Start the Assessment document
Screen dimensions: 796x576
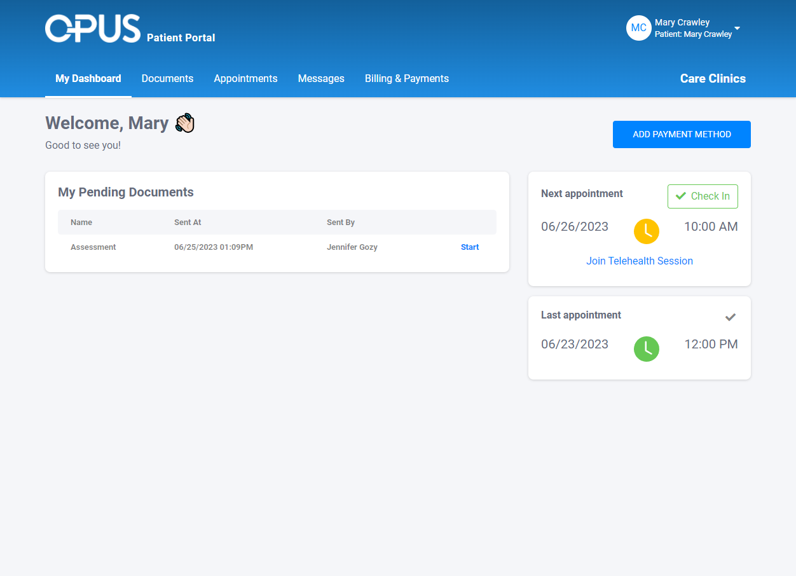pos(470,247)
